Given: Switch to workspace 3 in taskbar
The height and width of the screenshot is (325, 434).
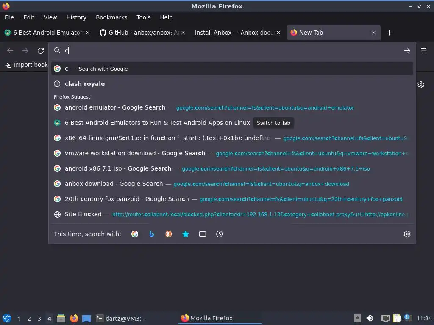Looking at the screenshot, I should click(x=39, y=319).
